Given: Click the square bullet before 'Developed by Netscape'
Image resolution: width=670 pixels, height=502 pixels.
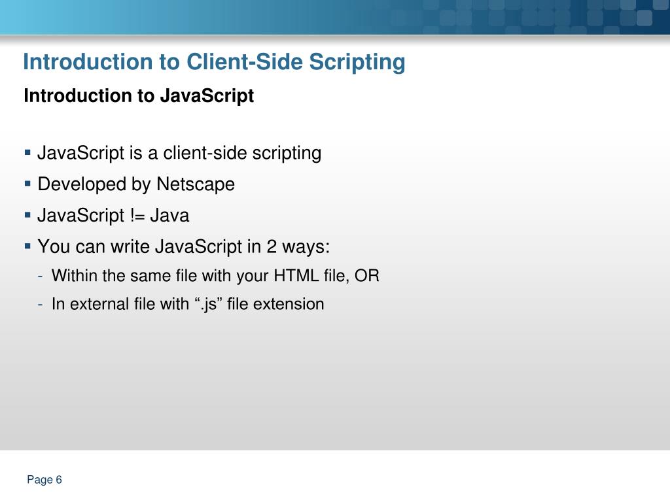Looking at the screenshot, I should point(27,184).
